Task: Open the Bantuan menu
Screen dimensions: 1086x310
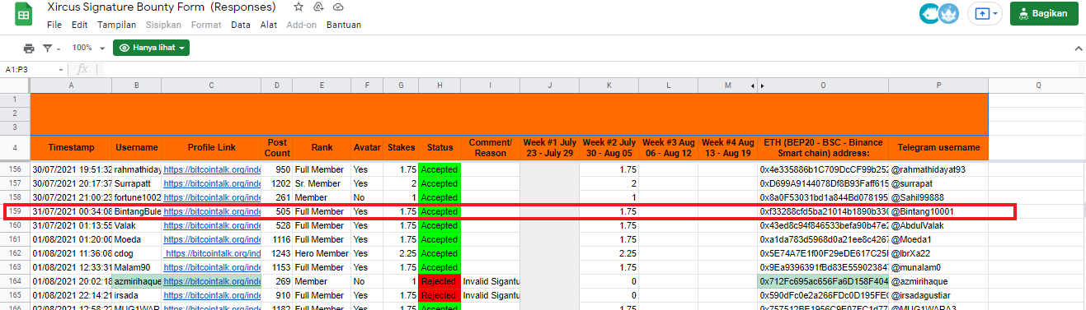Action: pos(344,25)
